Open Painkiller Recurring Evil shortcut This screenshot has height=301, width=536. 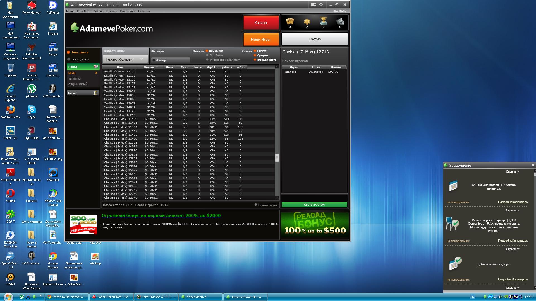[32, 51]
